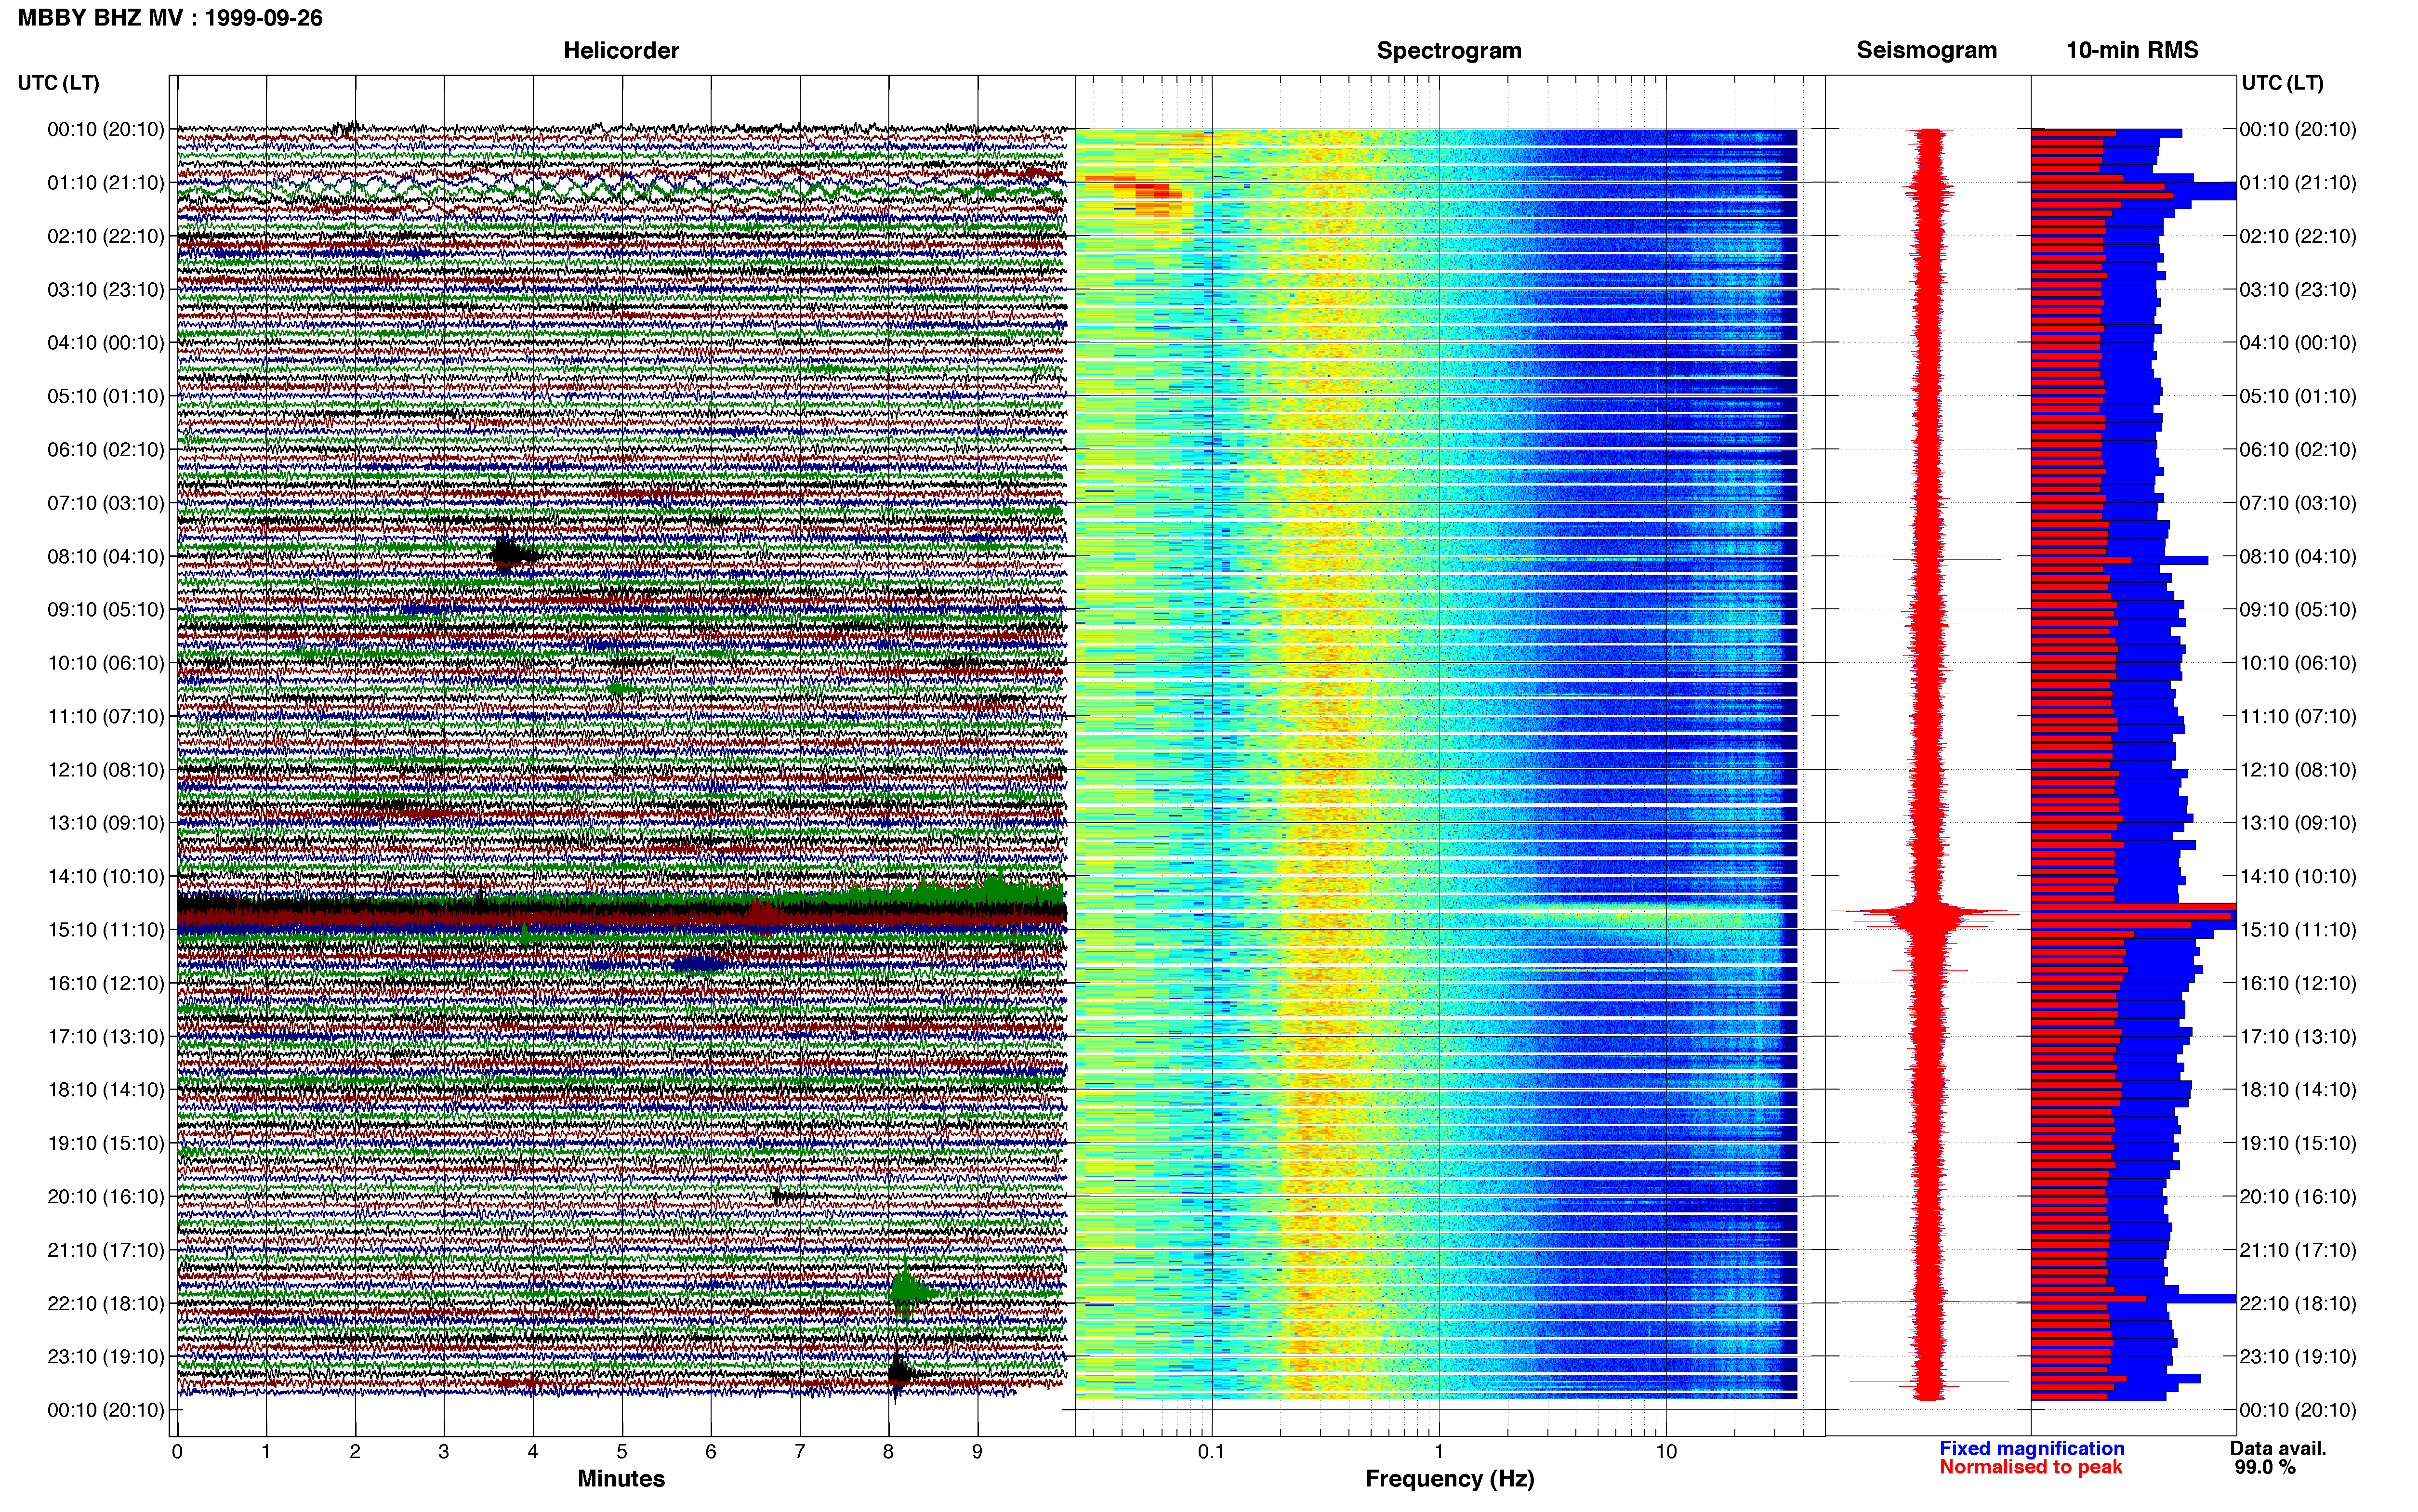This screenshot has width=2418, height=1512.
Task: Click the 'Fixed magnification' legend text
Action: pyautogui.click(x=2031, y=1448)
